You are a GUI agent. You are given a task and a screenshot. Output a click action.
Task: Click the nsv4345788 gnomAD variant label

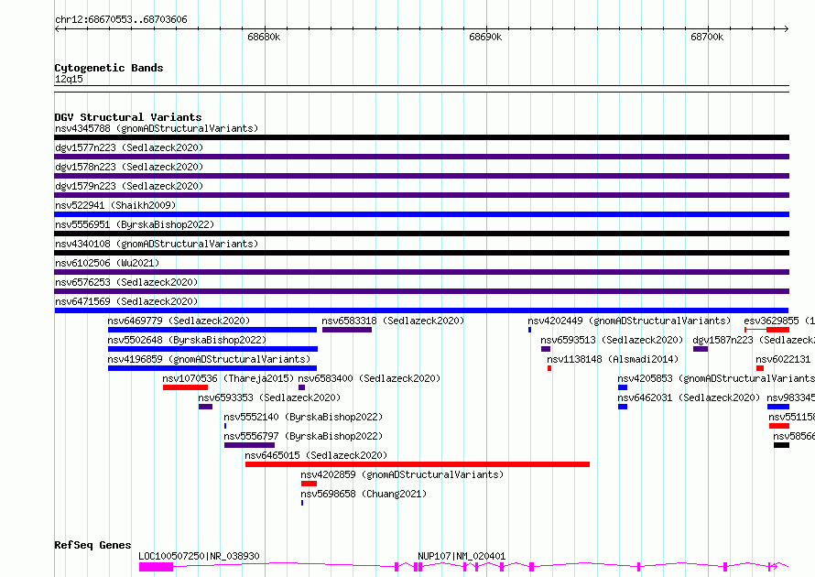(157, 128)
